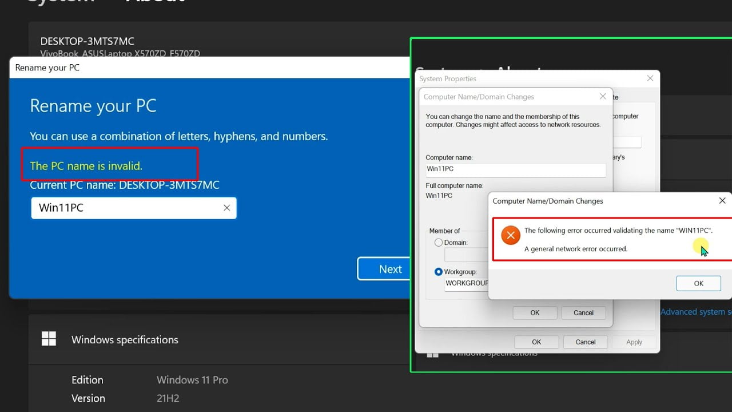
Task: Click the Windows specifications heading
Action: coord(125,340)
